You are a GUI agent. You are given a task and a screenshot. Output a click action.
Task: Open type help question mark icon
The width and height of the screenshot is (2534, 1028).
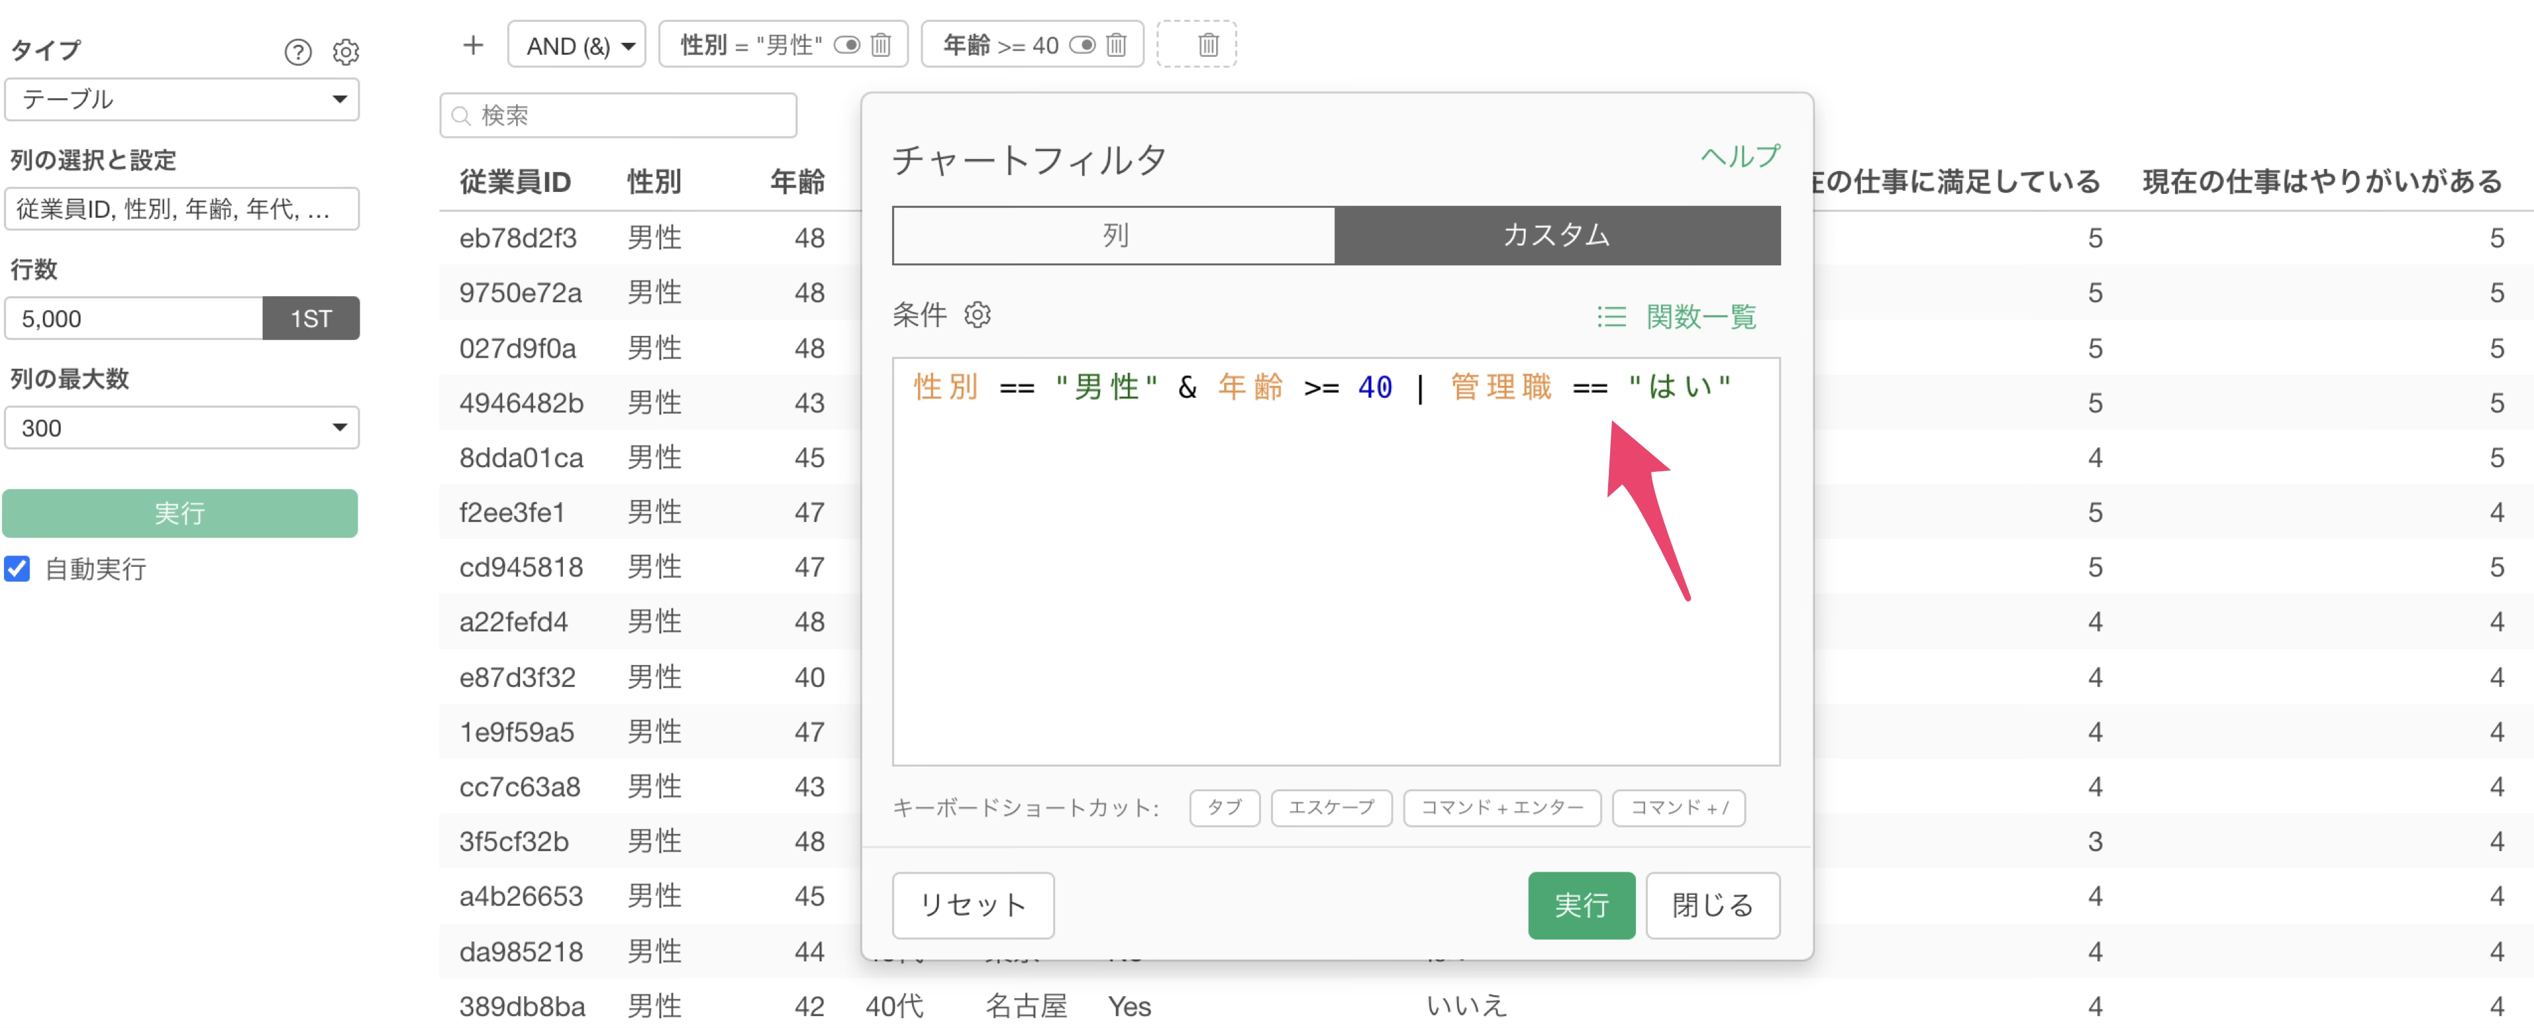297,52
